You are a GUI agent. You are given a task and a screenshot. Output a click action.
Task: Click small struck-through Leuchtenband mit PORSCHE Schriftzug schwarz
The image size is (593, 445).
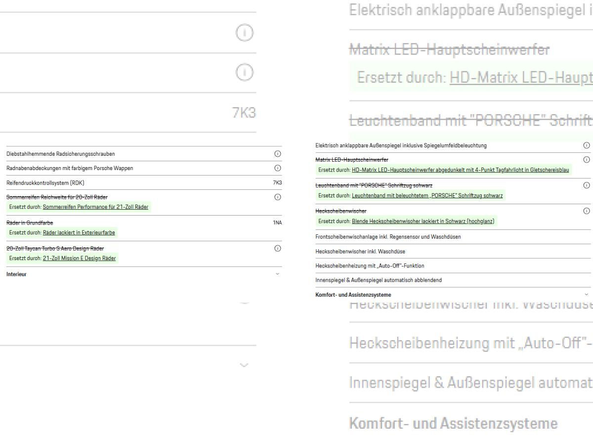374,185
